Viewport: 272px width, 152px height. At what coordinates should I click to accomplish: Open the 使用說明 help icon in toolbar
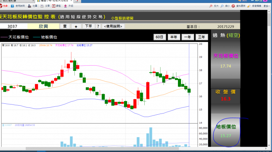pos(12,6)
